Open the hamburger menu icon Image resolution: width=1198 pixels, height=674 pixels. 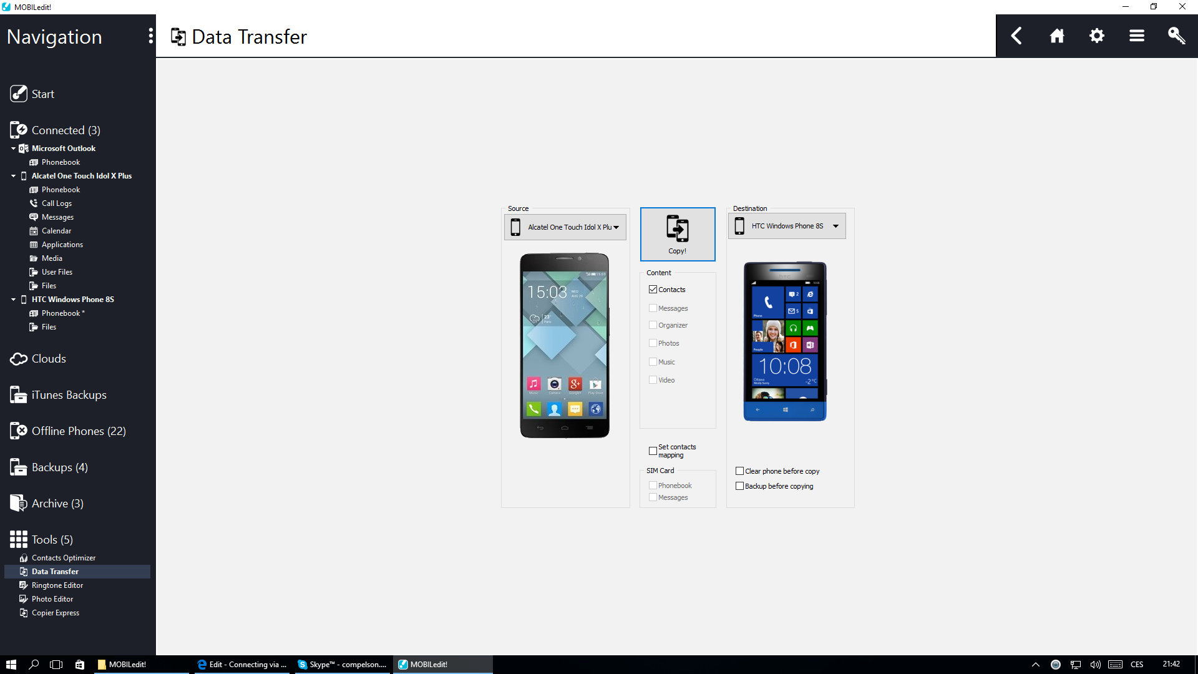(1136, 36)
